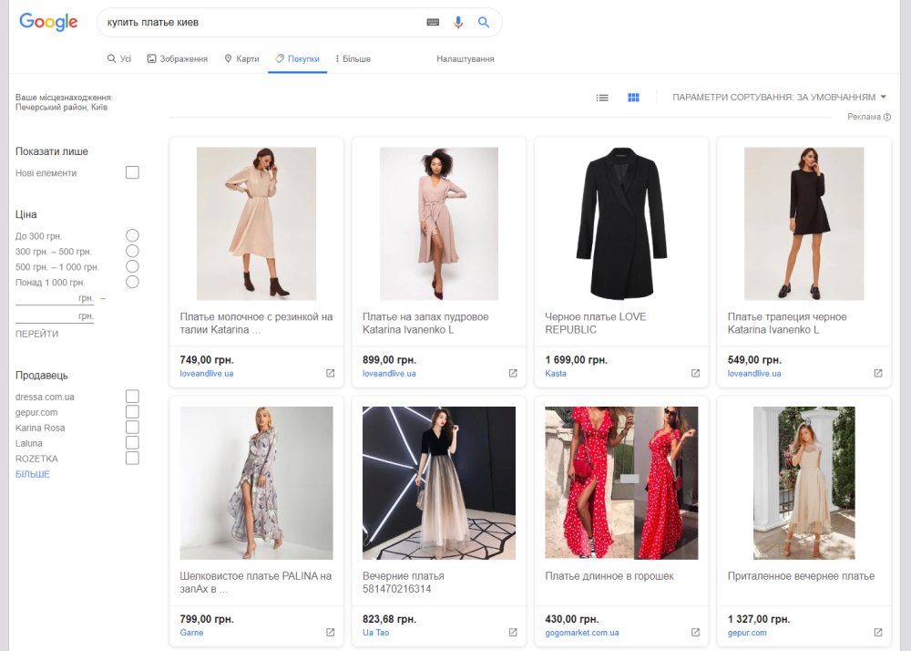Image resolution: width=911 pixels, height=651 pixels.
Task: Open Налаштування settings link
Action: coord(465,59)
